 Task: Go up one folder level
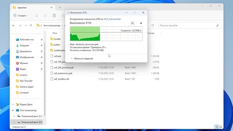click(x=31, y=25)
